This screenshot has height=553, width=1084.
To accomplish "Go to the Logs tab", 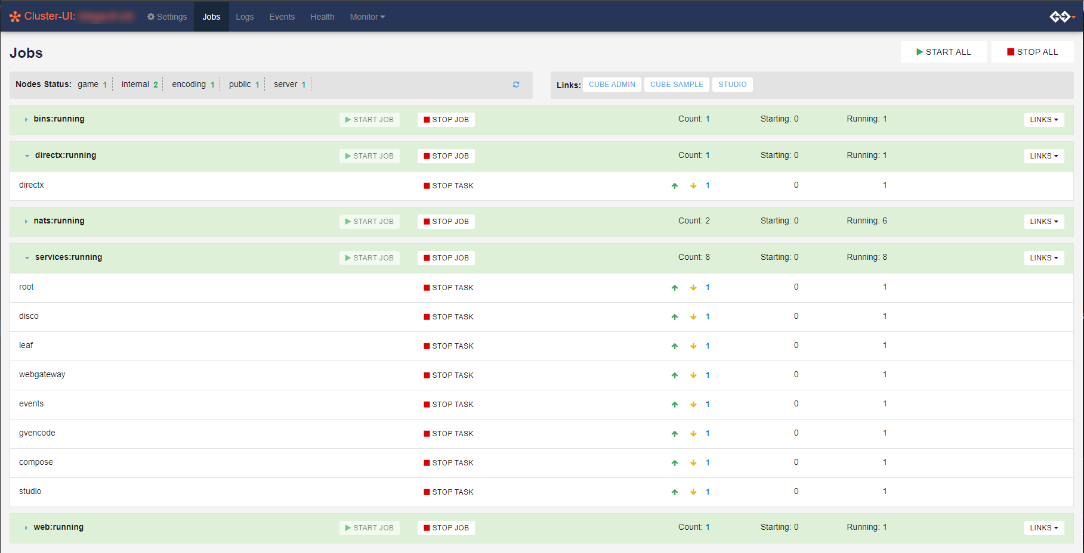I will (x=245, y=17).
